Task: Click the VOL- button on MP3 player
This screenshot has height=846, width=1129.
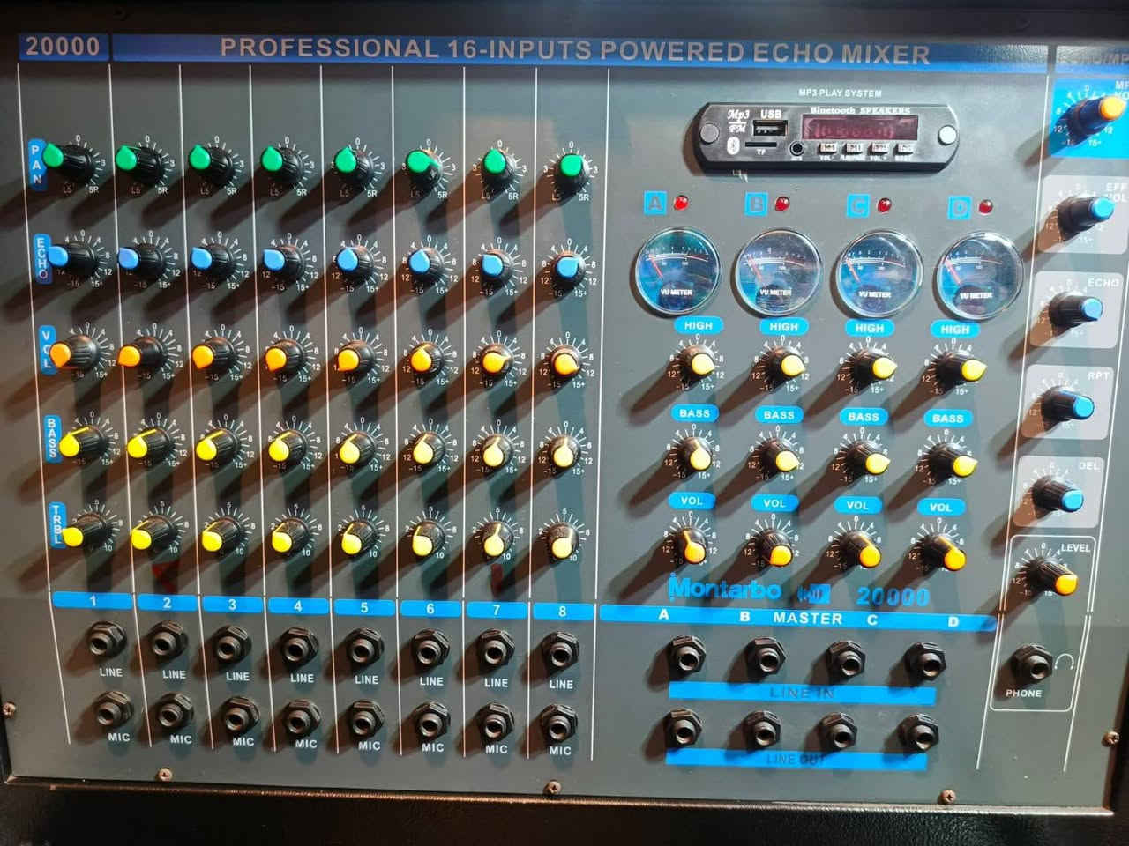Action: (x=828, y=148)
